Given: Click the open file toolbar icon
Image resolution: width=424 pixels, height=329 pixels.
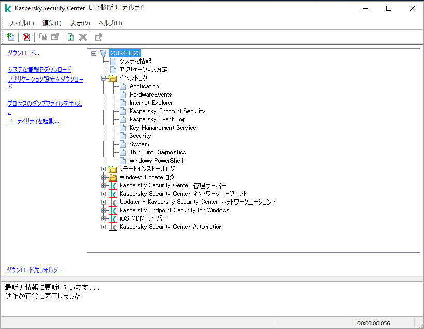Looking at the screenshot, I should [56, 37].
